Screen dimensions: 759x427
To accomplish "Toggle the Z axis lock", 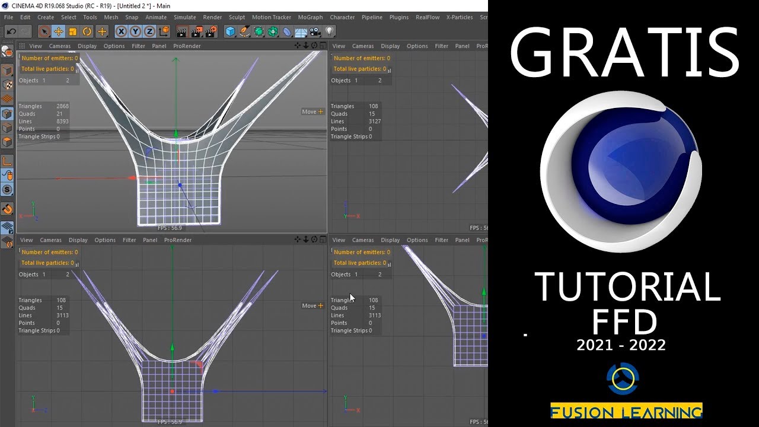I will [150, 31].
